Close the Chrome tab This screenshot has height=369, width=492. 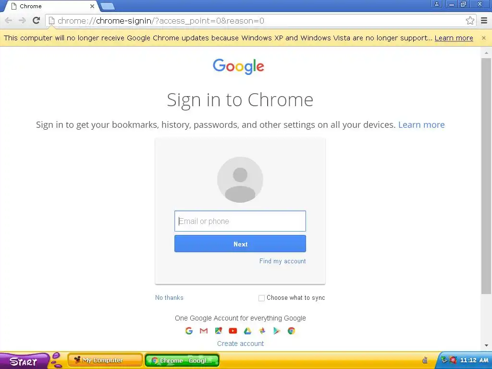coord(92,6)
